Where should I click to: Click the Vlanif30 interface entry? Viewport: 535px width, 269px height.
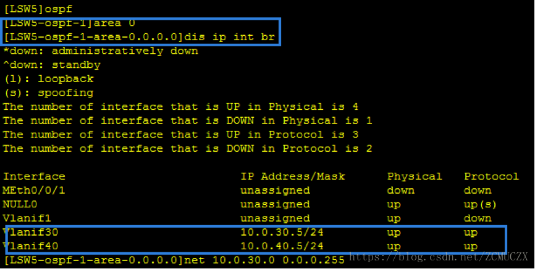[x=30, y=232]
